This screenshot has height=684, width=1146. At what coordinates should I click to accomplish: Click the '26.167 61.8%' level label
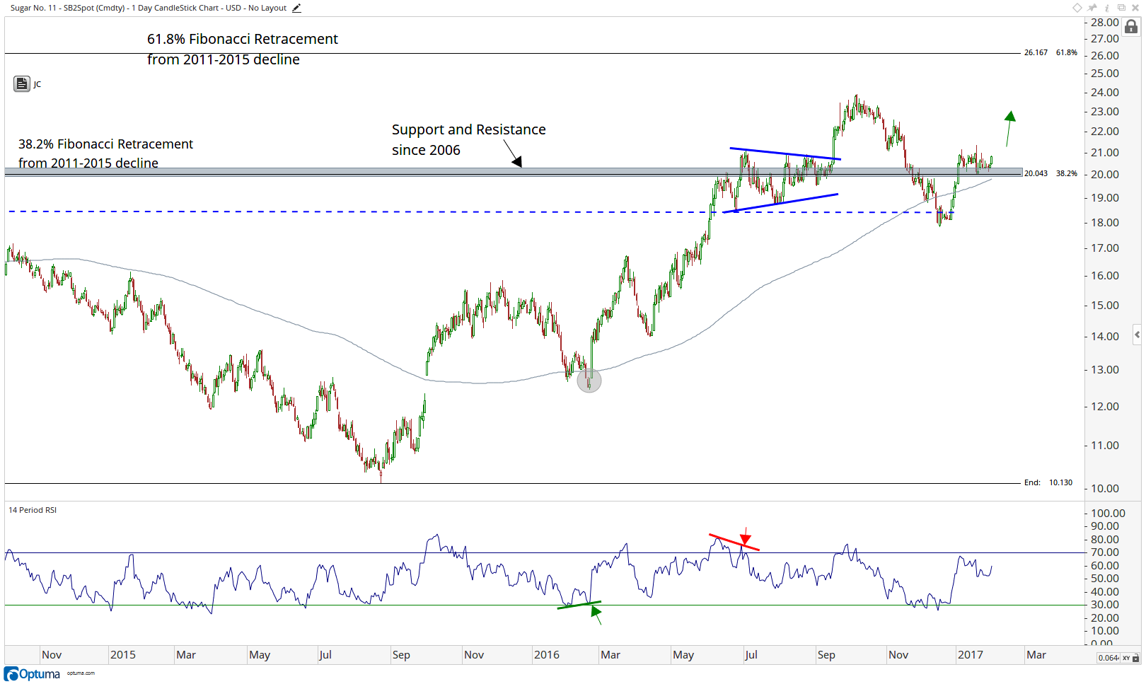[x=1050, y=52]
